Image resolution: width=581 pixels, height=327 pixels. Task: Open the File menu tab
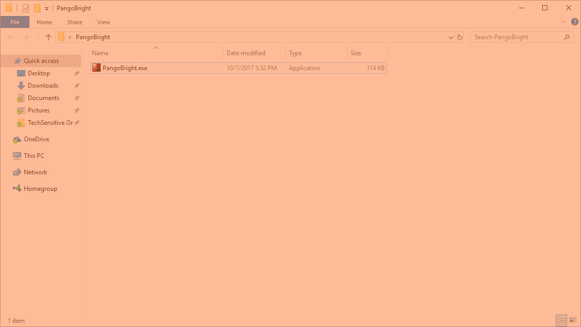tap(15, 22)
